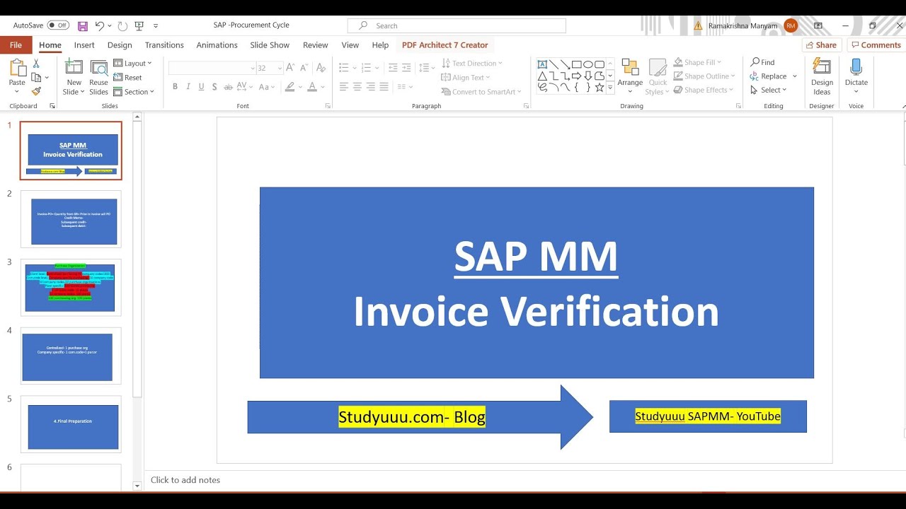Click the Search box

(x=457, y=25)
